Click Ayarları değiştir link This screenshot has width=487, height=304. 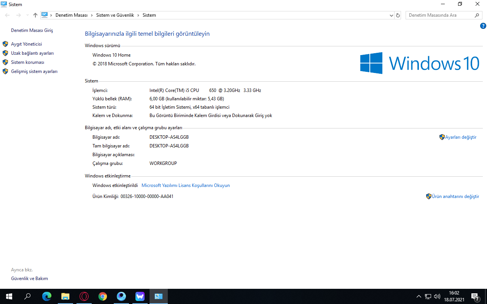[x=461, y=137]
